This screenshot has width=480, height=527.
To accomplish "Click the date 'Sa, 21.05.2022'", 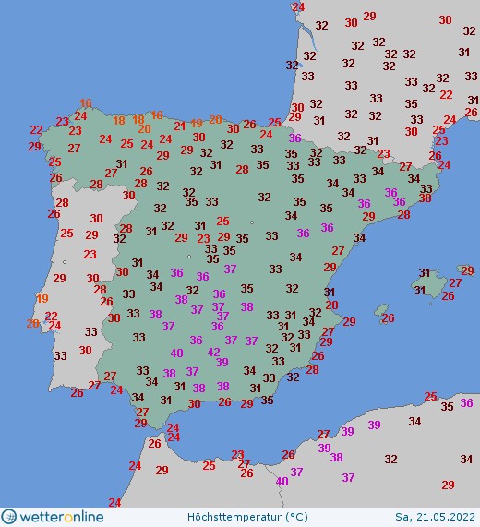I will pyautogui.click(x=435, y=517).
